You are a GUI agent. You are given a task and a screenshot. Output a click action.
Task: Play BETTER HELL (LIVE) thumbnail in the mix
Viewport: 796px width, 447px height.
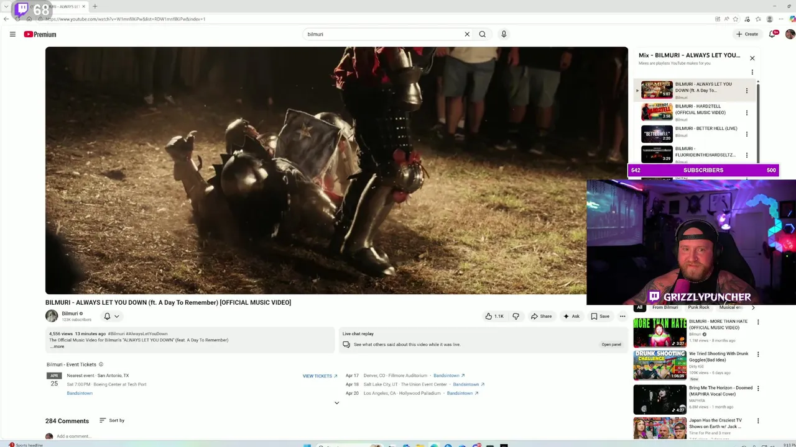657,133
